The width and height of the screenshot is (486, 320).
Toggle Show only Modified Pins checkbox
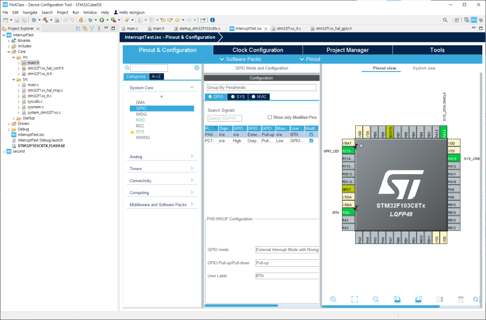tap(270, 117)
